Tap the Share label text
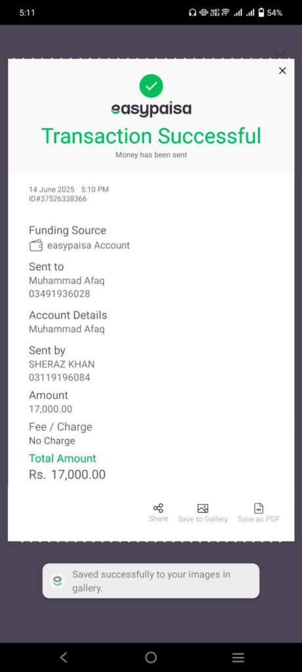This screenshot has width=302, height=672. click(x=159, y=518)
